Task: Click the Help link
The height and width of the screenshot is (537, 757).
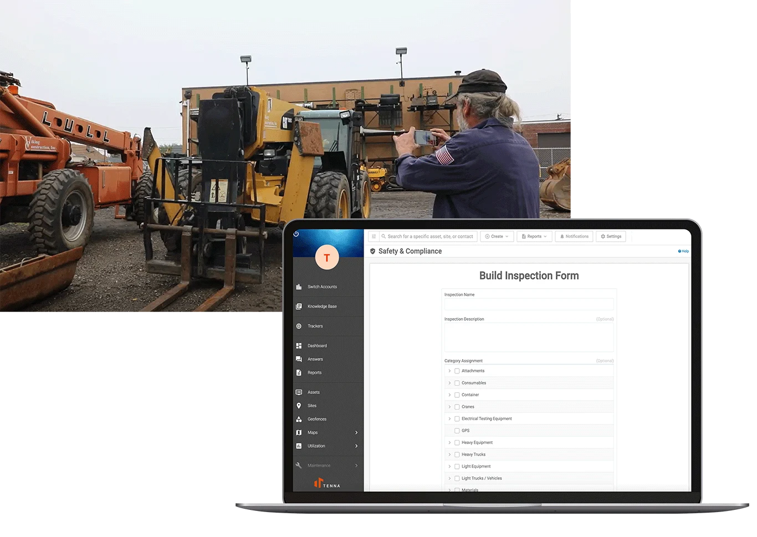Action: 683,251
